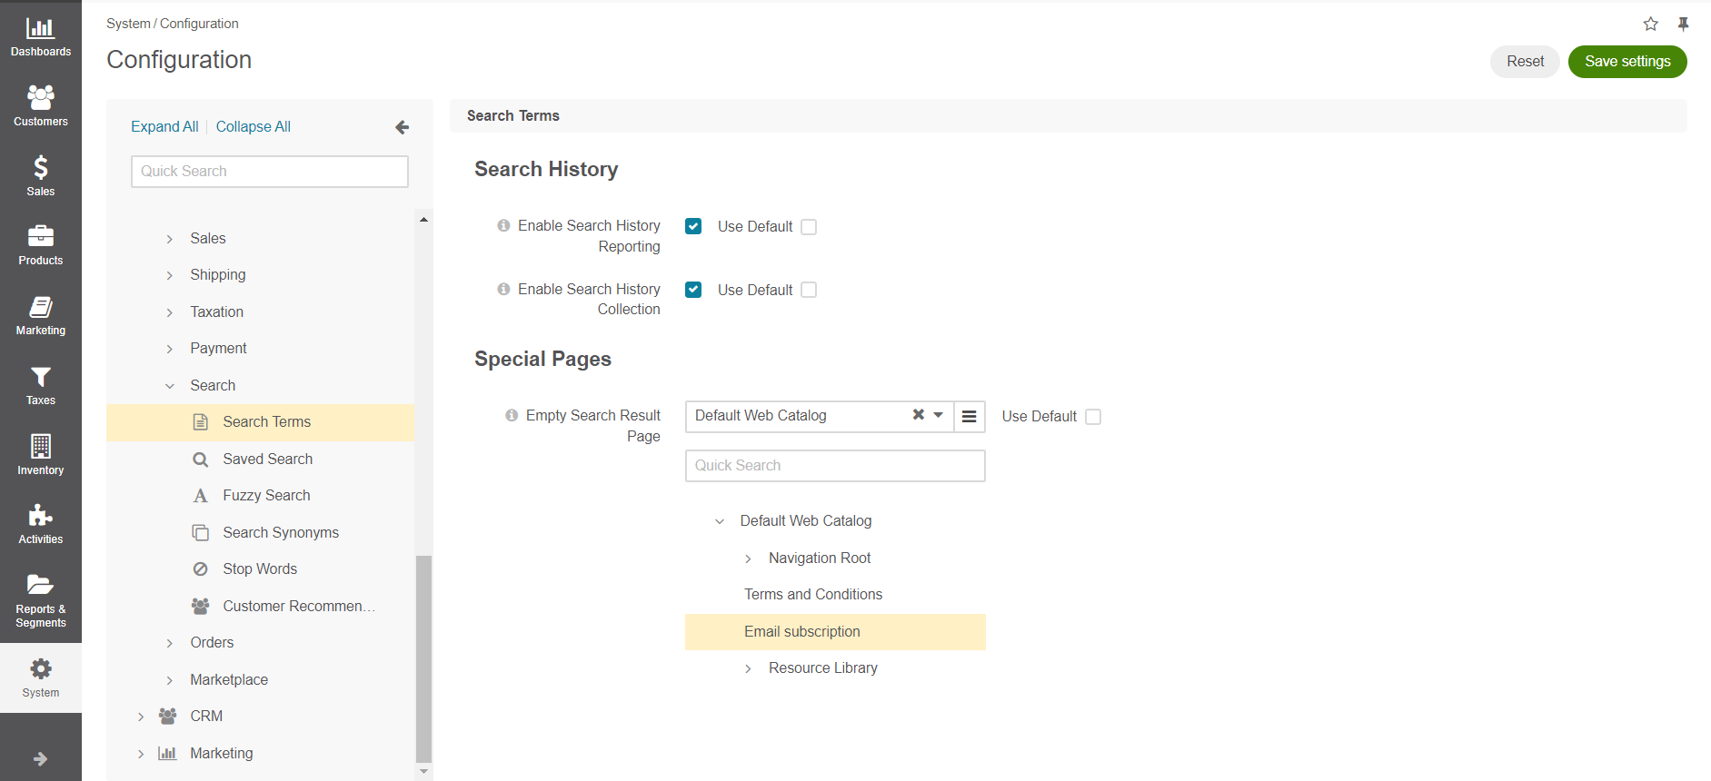
Task: Open the hamburger list button next to web catalog
Action: [x=970, y=416]
